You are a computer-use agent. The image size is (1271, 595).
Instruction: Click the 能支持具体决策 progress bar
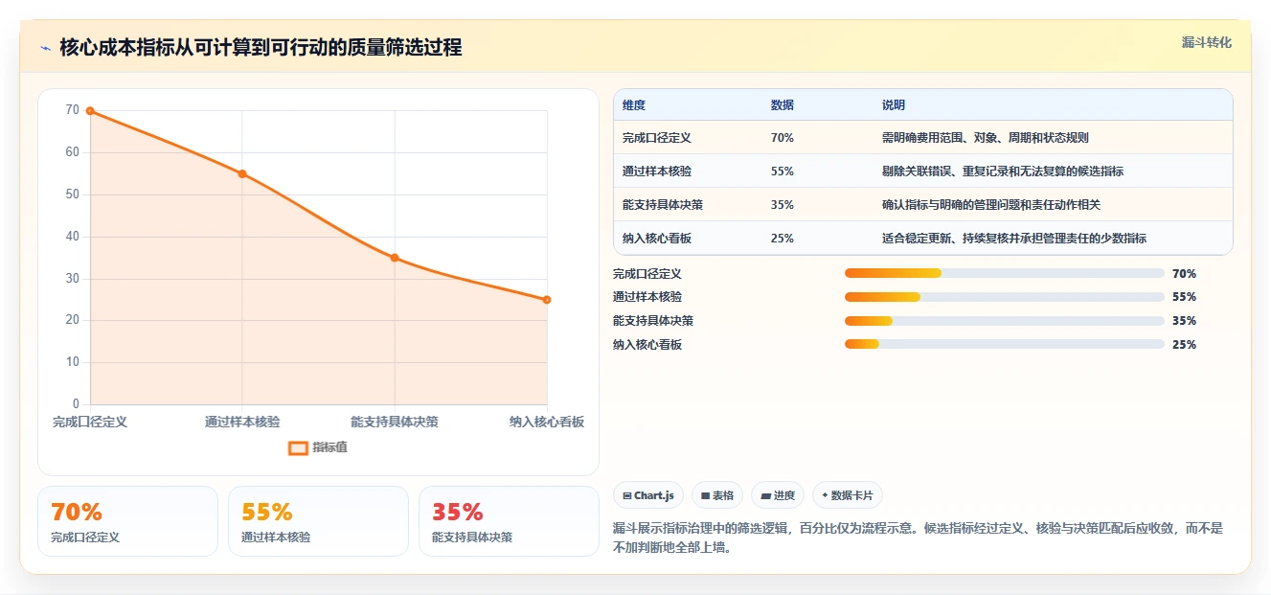pos(1004,321)
